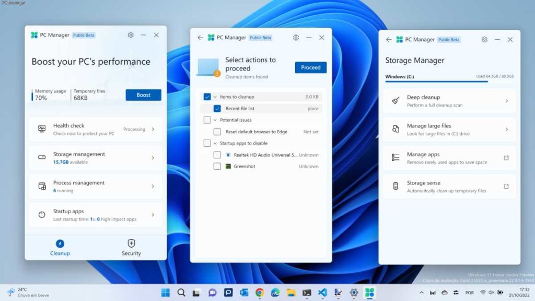The width and height of the screenshot is (535, 301).
Task: Open Outlook from the taskbar
Action: (x=244, y=293)
